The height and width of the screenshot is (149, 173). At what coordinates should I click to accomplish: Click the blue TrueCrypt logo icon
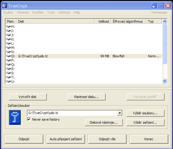[15, 118]
